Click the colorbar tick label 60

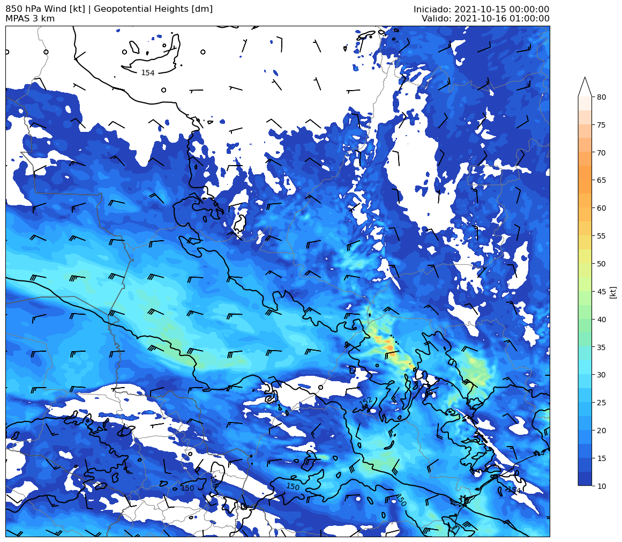(x=601, y=208)
